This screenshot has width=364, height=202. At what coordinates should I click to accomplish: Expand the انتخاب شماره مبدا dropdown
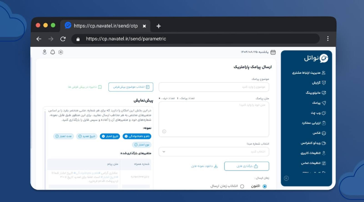tap(214, 151)
